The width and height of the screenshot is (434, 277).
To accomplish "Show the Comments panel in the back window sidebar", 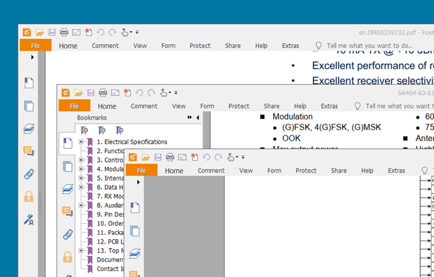I will pos(29,151).
